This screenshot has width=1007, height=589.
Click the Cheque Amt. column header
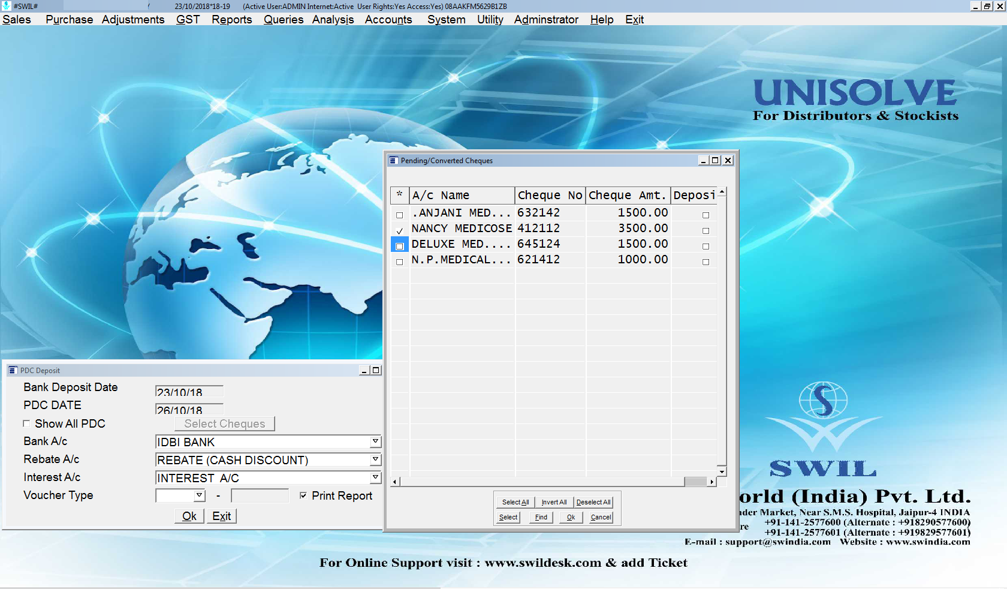[x=628, y=196]
